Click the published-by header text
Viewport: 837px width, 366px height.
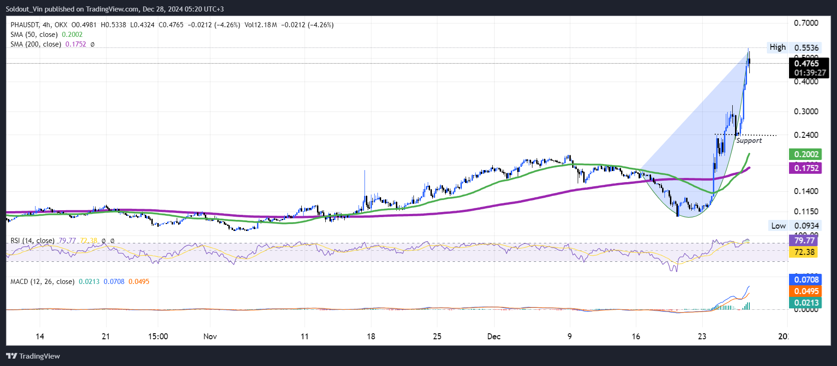click(114, 9)
